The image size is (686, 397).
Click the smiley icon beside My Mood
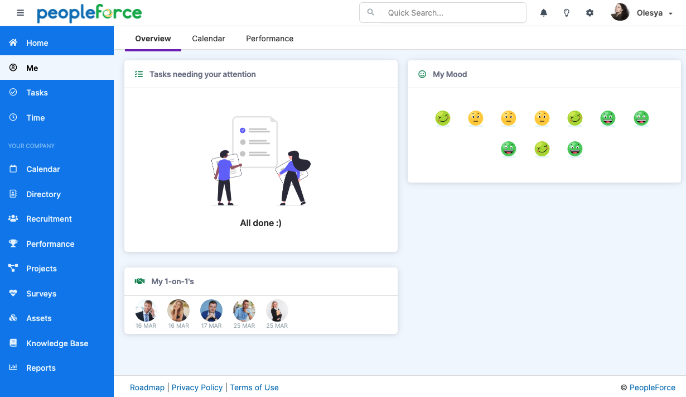(x=422, y=74)
